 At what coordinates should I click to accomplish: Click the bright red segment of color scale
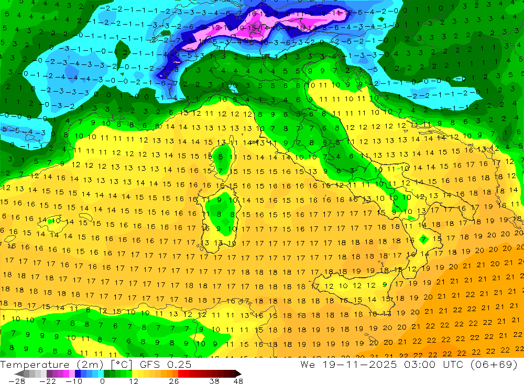coord(181,374)
